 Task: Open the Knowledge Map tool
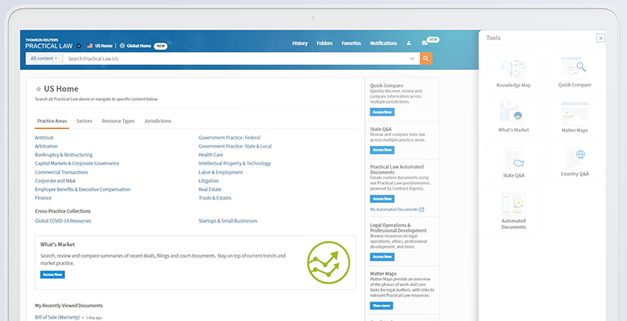click(x=514, y=73)
